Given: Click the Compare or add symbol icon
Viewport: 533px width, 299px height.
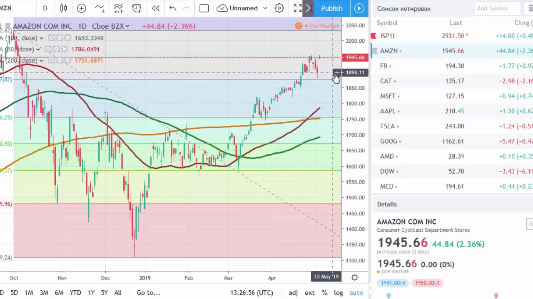Looking at the screenshot, I should pyautogui.click(x=82, y=8).
